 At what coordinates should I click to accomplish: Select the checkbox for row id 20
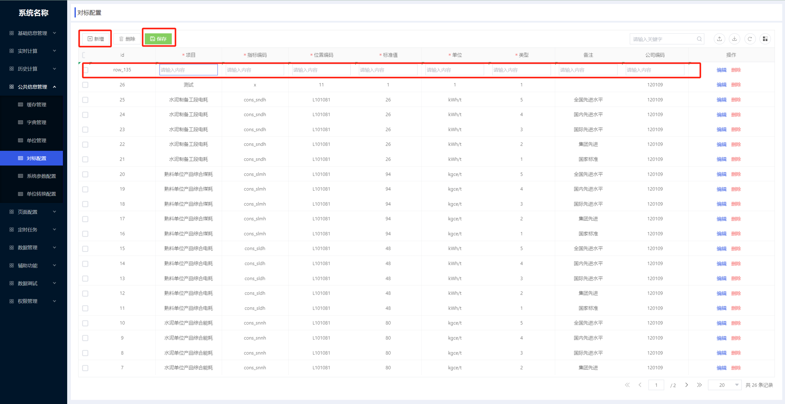point(85,174)
